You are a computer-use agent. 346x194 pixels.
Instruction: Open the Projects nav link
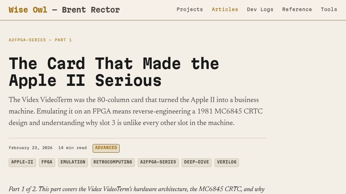190,9
